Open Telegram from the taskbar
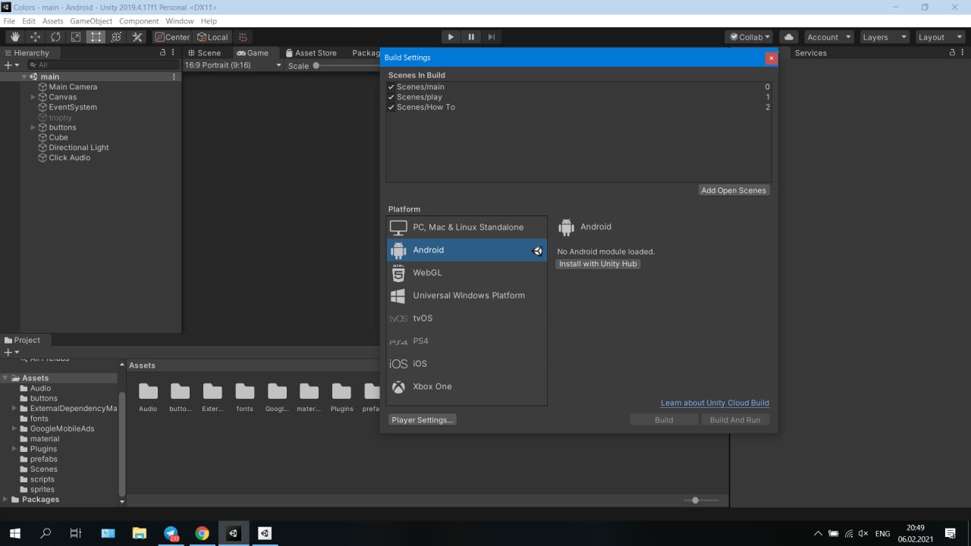971x546 pixels. click(x=171, y=533)
